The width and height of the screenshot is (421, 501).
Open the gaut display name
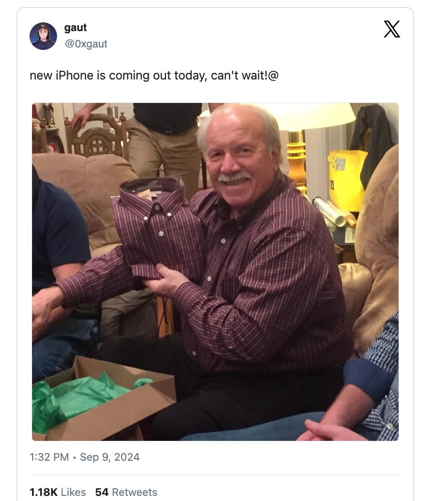(x=75, y=28)
